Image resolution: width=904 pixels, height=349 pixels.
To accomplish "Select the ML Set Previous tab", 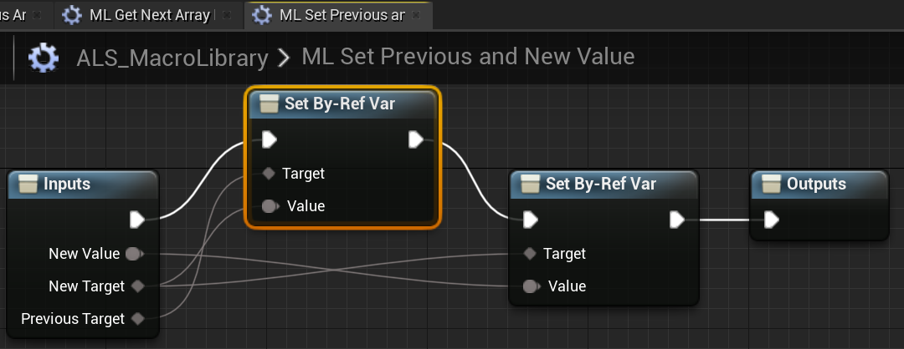I will tap(341, 15).
